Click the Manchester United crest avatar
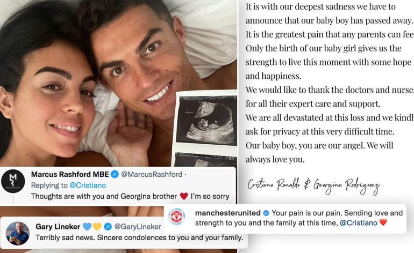414x253 pixels. point(177,217)
